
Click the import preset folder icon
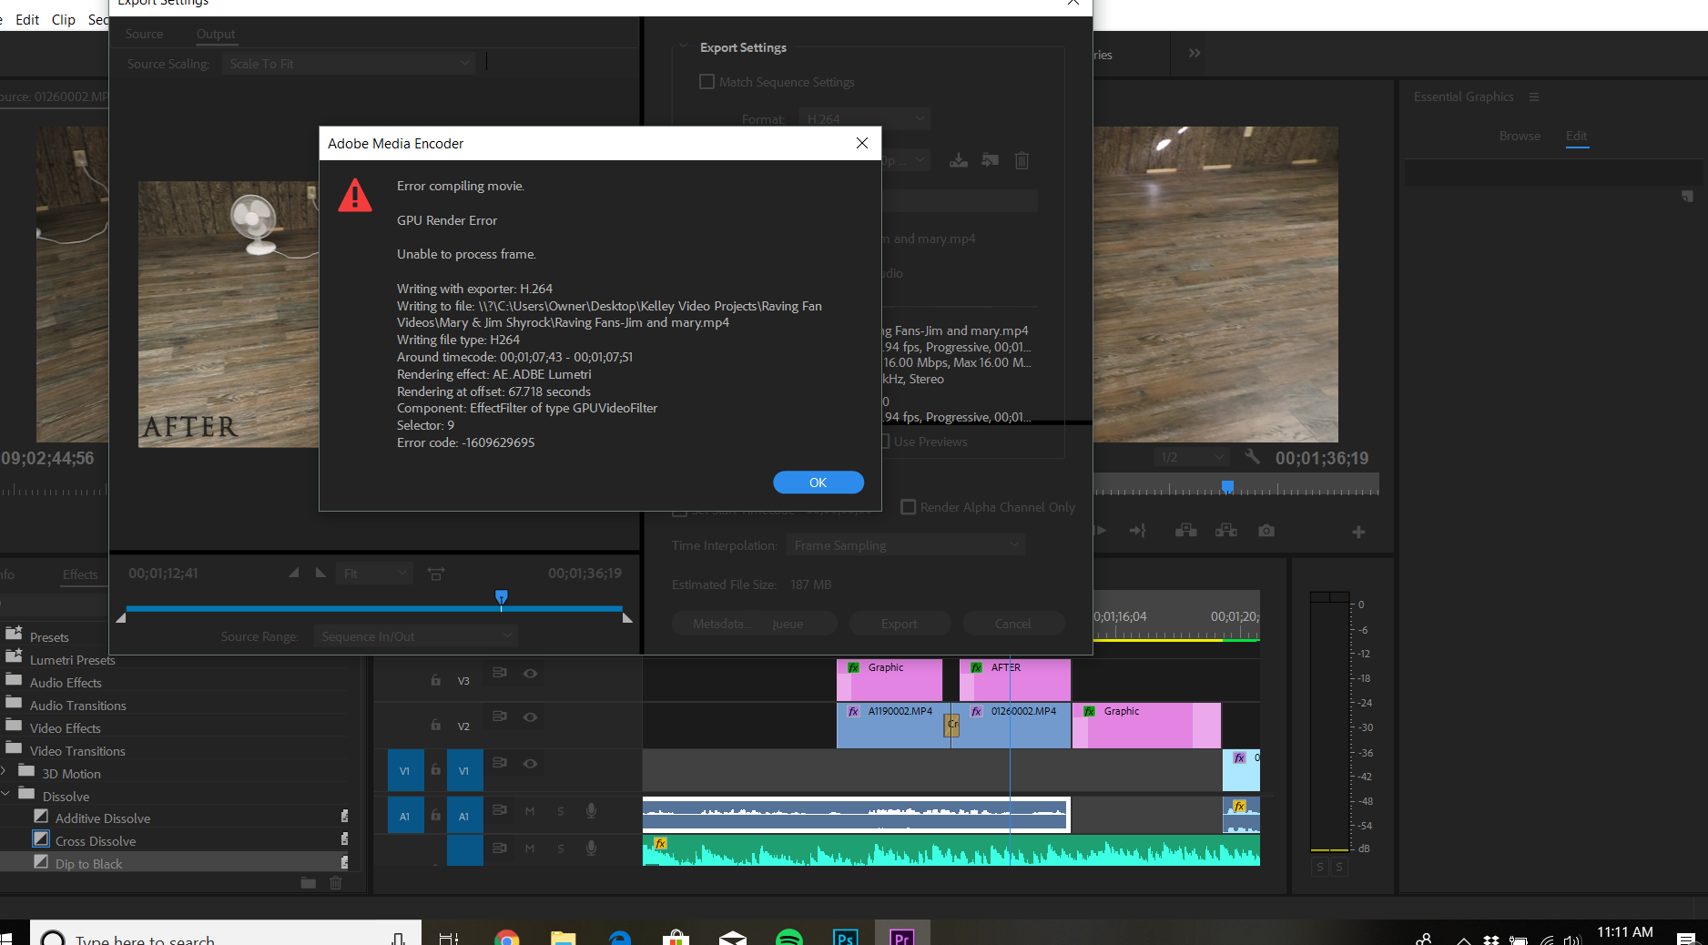[990, 160]
